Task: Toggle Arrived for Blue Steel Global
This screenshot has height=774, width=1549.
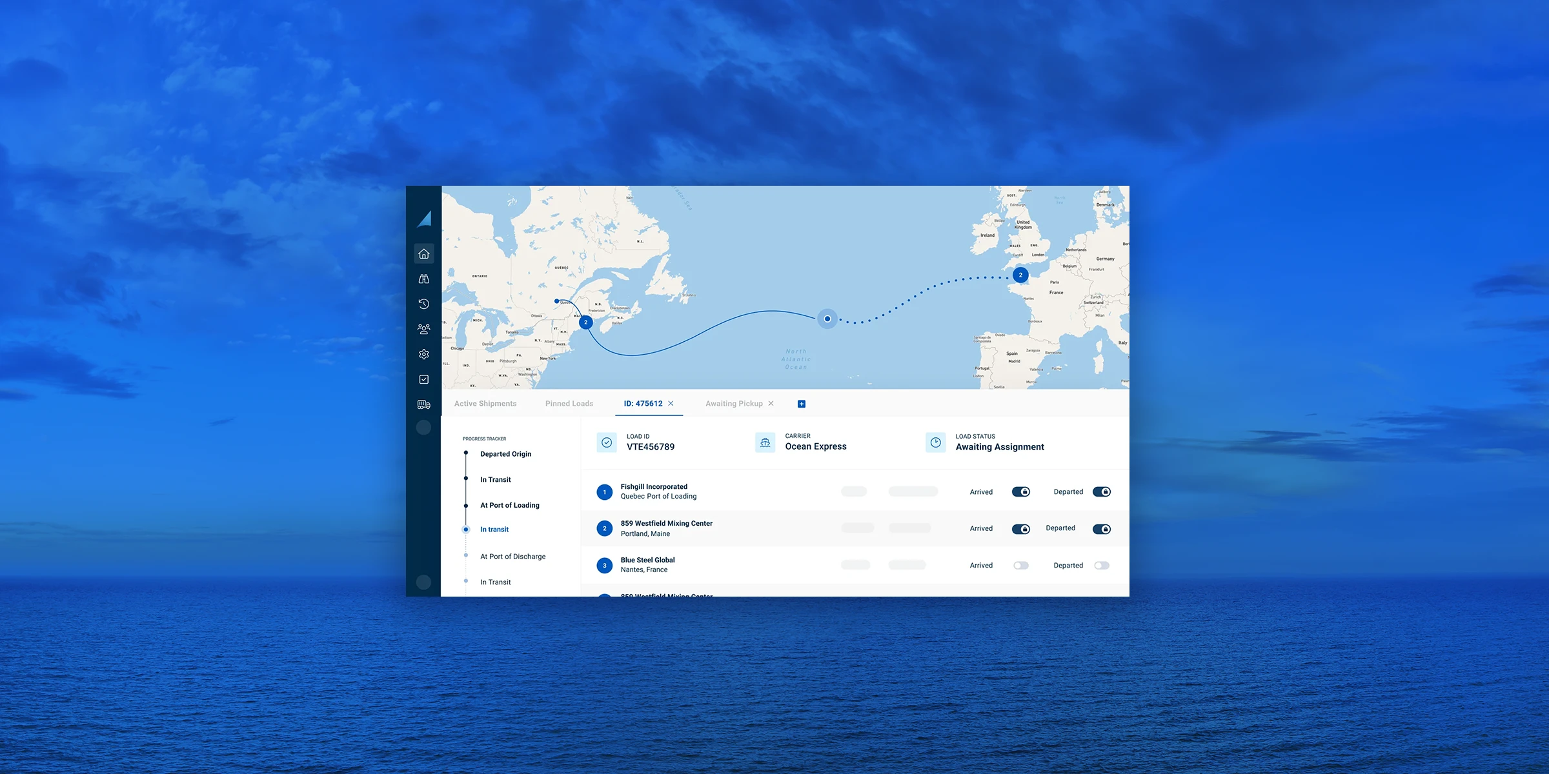Action: (x=1021, y=565)
